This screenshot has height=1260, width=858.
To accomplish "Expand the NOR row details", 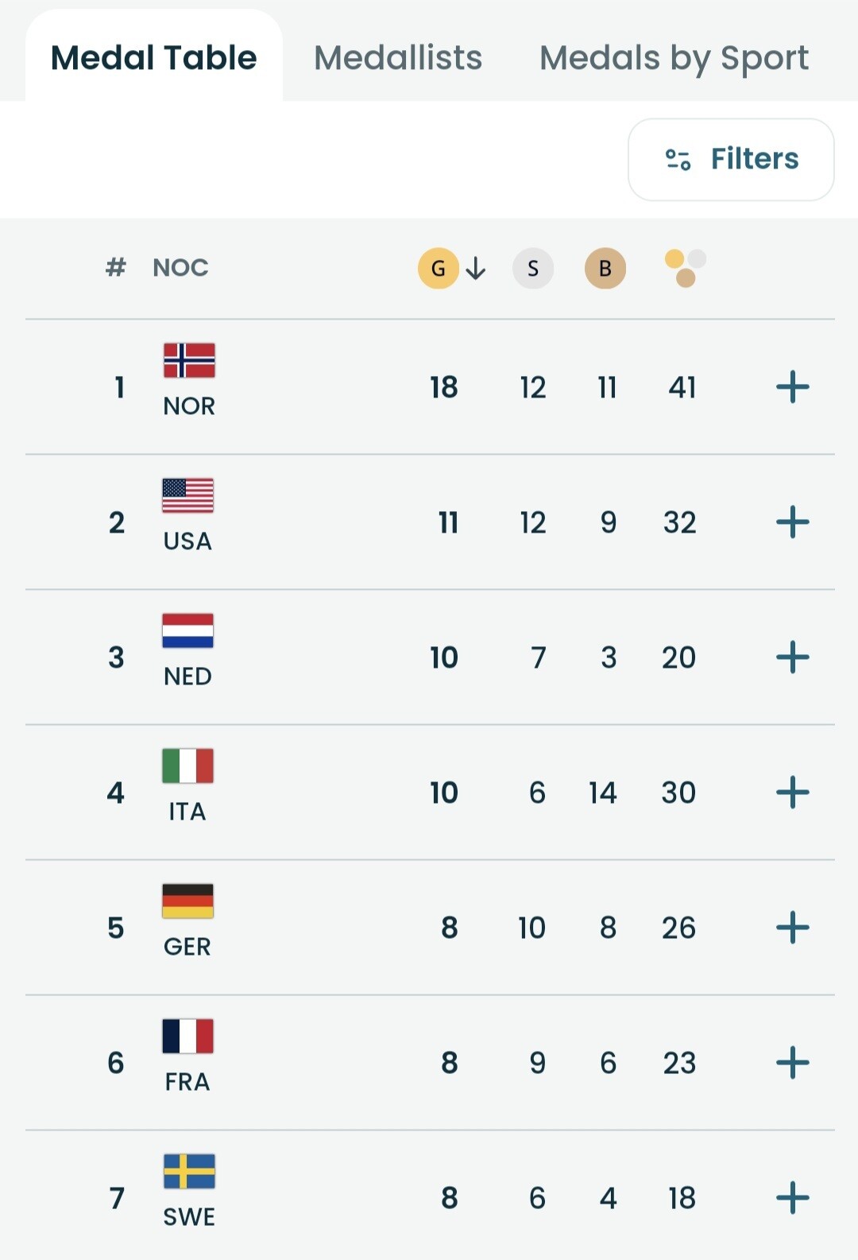I will (792, 387).
